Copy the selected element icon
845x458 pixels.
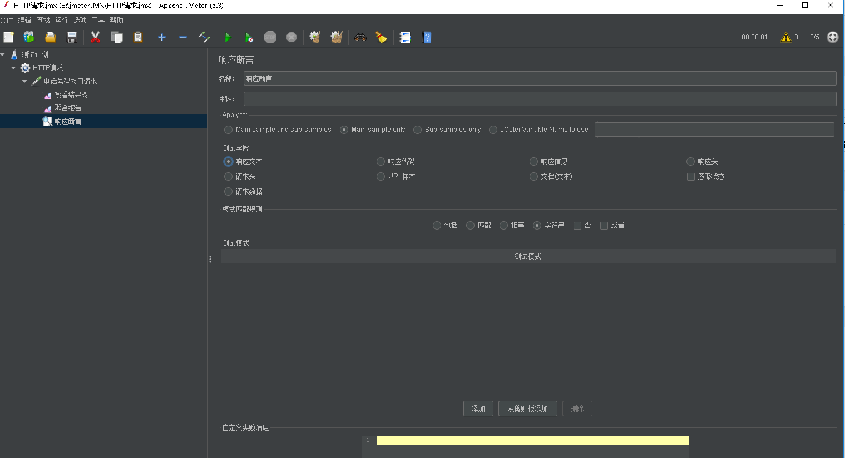tap(117, 37)
